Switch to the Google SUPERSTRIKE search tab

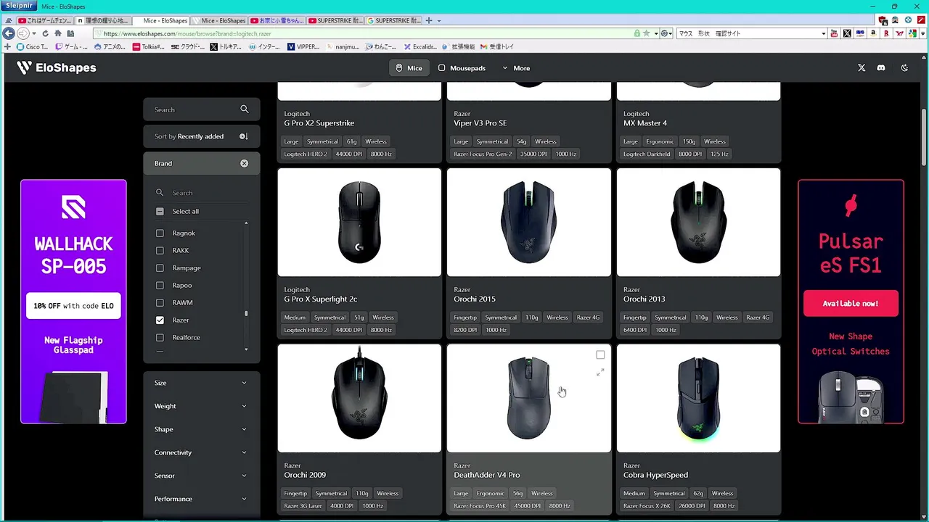tap(393, 20)
